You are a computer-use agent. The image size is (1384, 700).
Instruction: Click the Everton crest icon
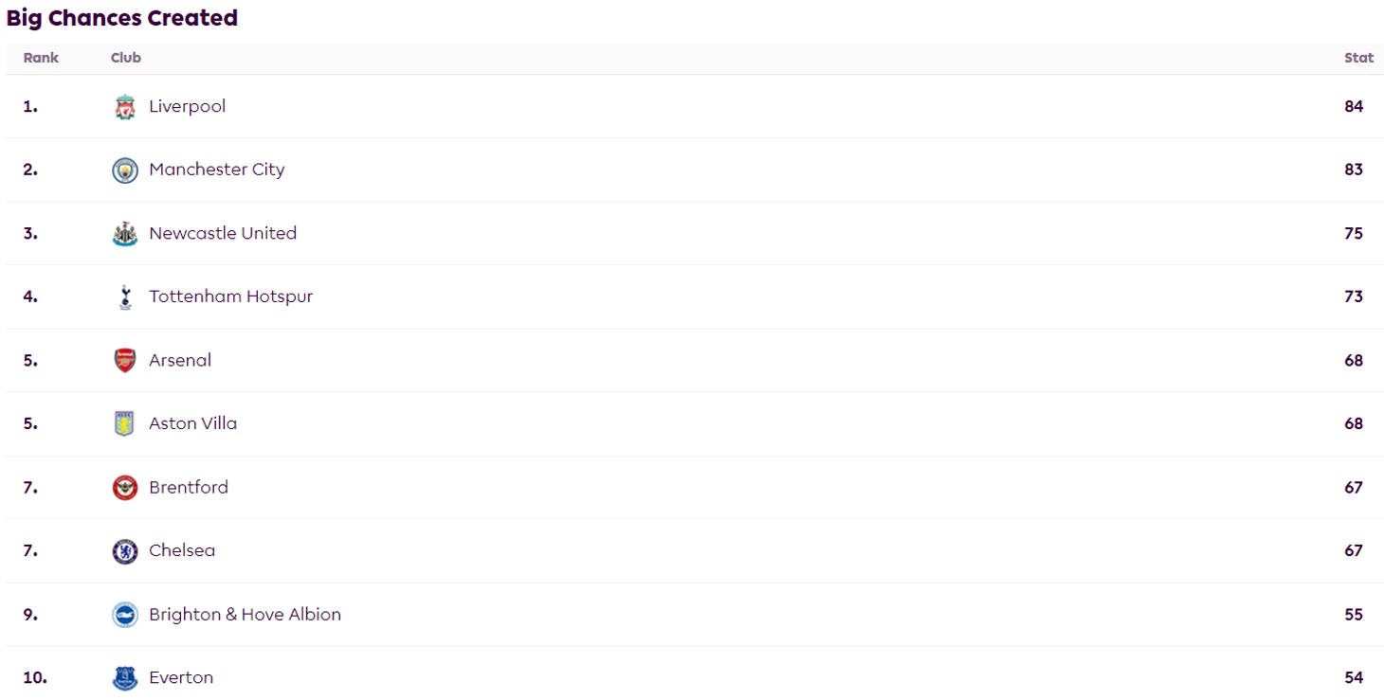(125, 678)
